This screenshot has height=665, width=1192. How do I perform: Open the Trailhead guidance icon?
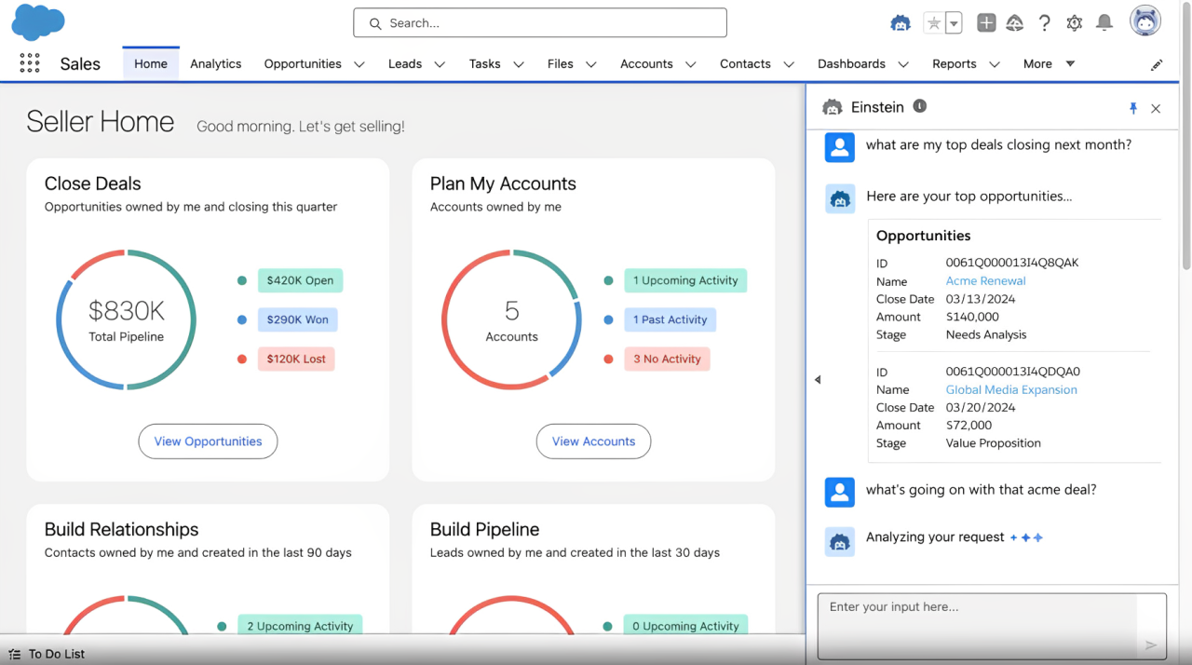pyautogui.click(x=1015, y=23)
